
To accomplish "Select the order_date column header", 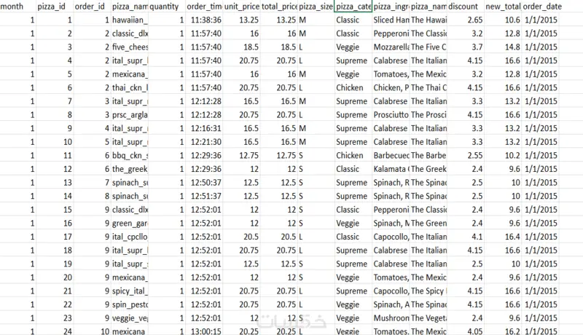I will coord(543,6).
